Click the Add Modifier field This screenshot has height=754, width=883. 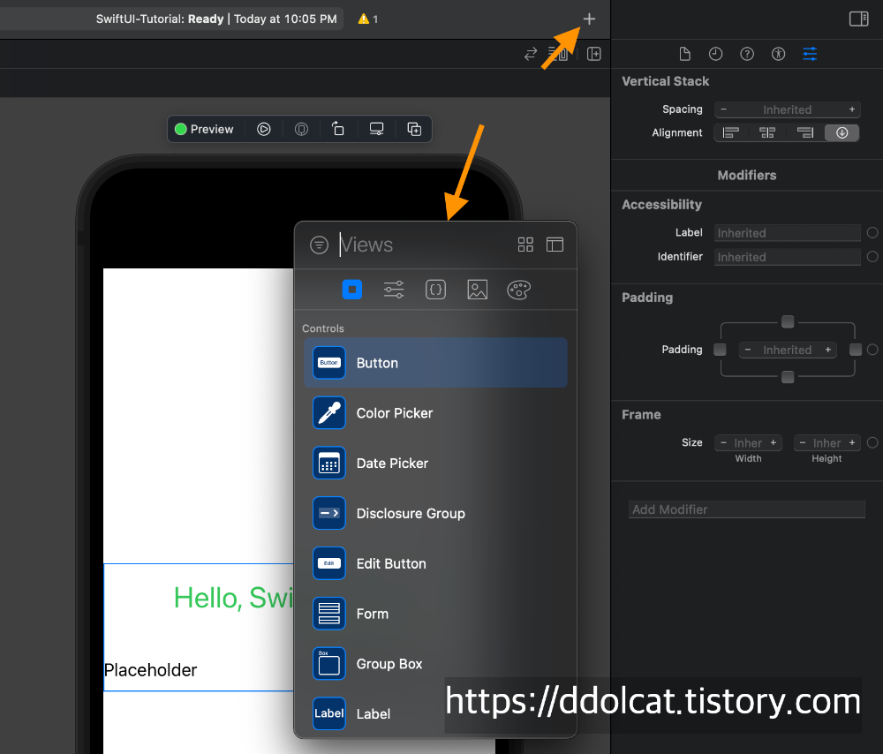coord(746,509)
